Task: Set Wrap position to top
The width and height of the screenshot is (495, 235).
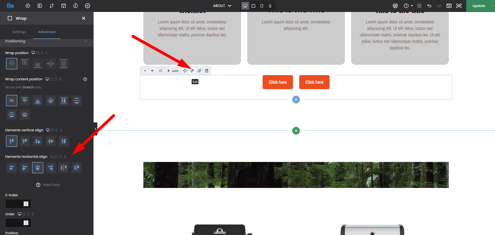Action: [25, 64]
